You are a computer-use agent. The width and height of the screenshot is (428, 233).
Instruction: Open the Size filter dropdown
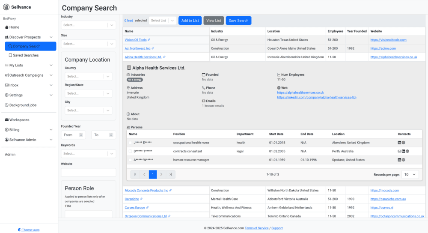tap(89, 44)
